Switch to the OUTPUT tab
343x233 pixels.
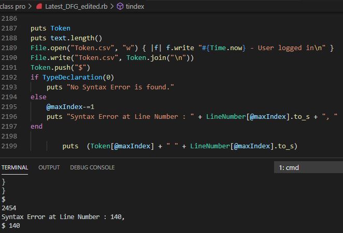pyautogui.click(x=49, y=167)
